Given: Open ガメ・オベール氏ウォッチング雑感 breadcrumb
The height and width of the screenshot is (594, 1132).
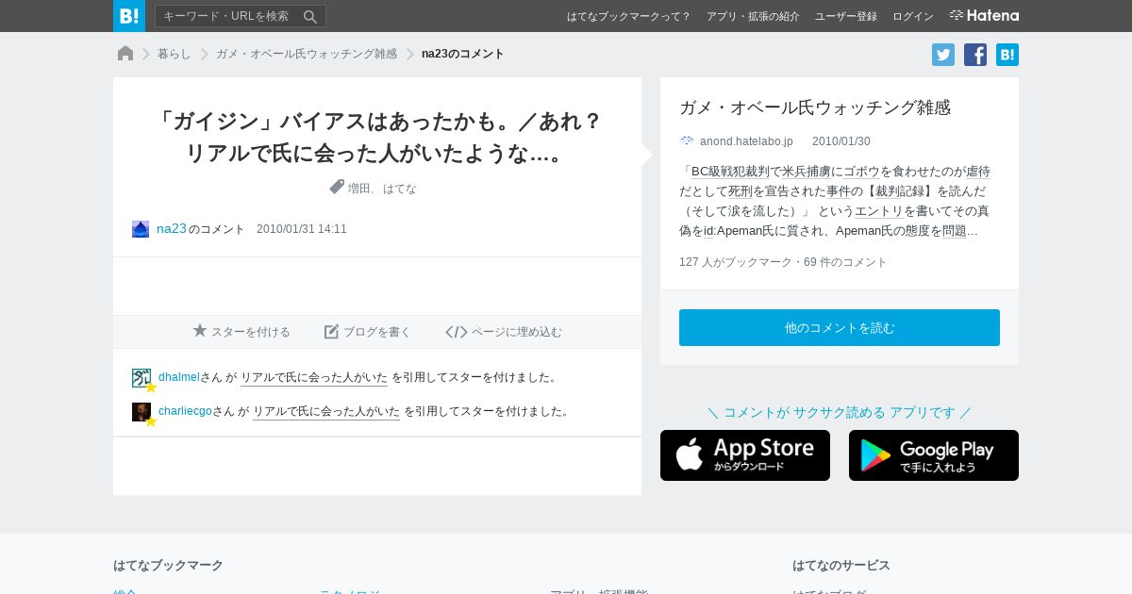Looking at the screenshot, I should pos(307,54).
